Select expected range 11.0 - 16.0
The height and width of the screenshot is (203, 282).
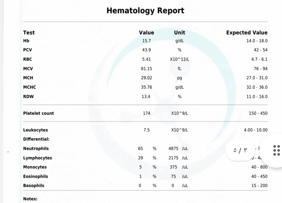(257, 97)
